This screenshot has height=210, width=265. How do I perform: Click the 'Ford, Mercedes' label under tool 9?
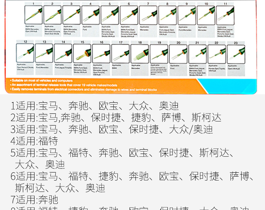(x=185, y=30)
